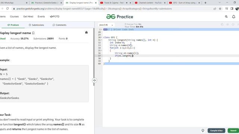Screen dimensions: 239x134
Task: Close the Channel content YouTube tab
Action: 165,3
